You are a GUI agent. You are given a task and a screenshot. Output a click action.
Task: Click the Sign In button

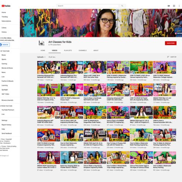(5, 45)
